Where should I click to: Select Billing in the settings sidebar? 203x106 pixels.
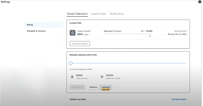tap(30, 25)
